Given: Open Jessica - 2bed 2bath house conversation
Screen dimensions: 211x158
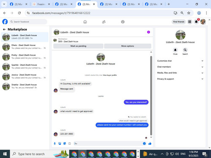Looking at the screenshot, I should pos(25,76).
